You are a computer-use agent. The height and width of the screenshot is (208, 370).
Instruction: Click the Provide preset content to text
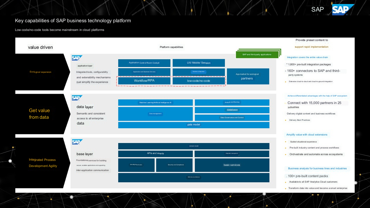pos(312,40)
